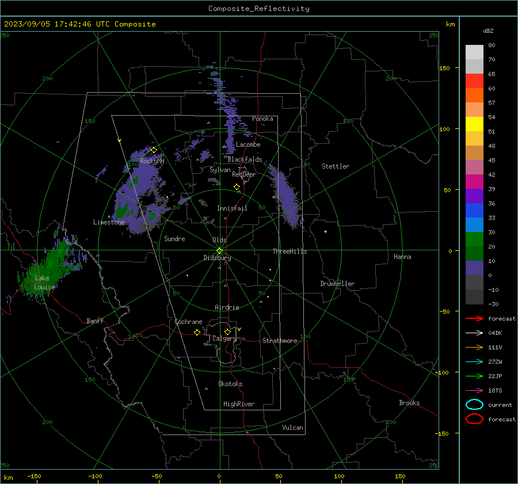Viewport: 518px width, 484px height.
Task: Select the light blue dBZ legend swatch
Action: (474, 224)
